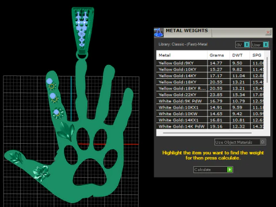Click the 12.32 DWT value
The image size is (276, 207).
click(x=239, y=126)
